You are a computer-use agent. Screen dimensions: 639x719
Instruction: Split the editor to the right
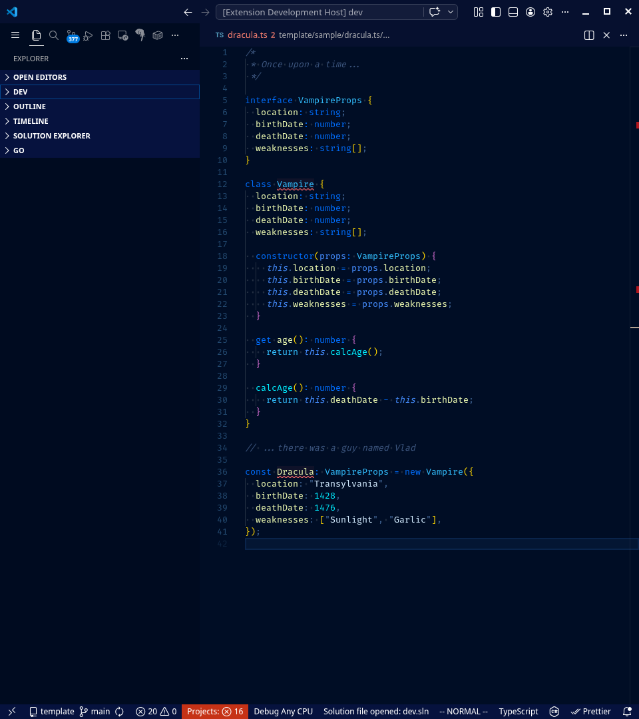(589, 35)
